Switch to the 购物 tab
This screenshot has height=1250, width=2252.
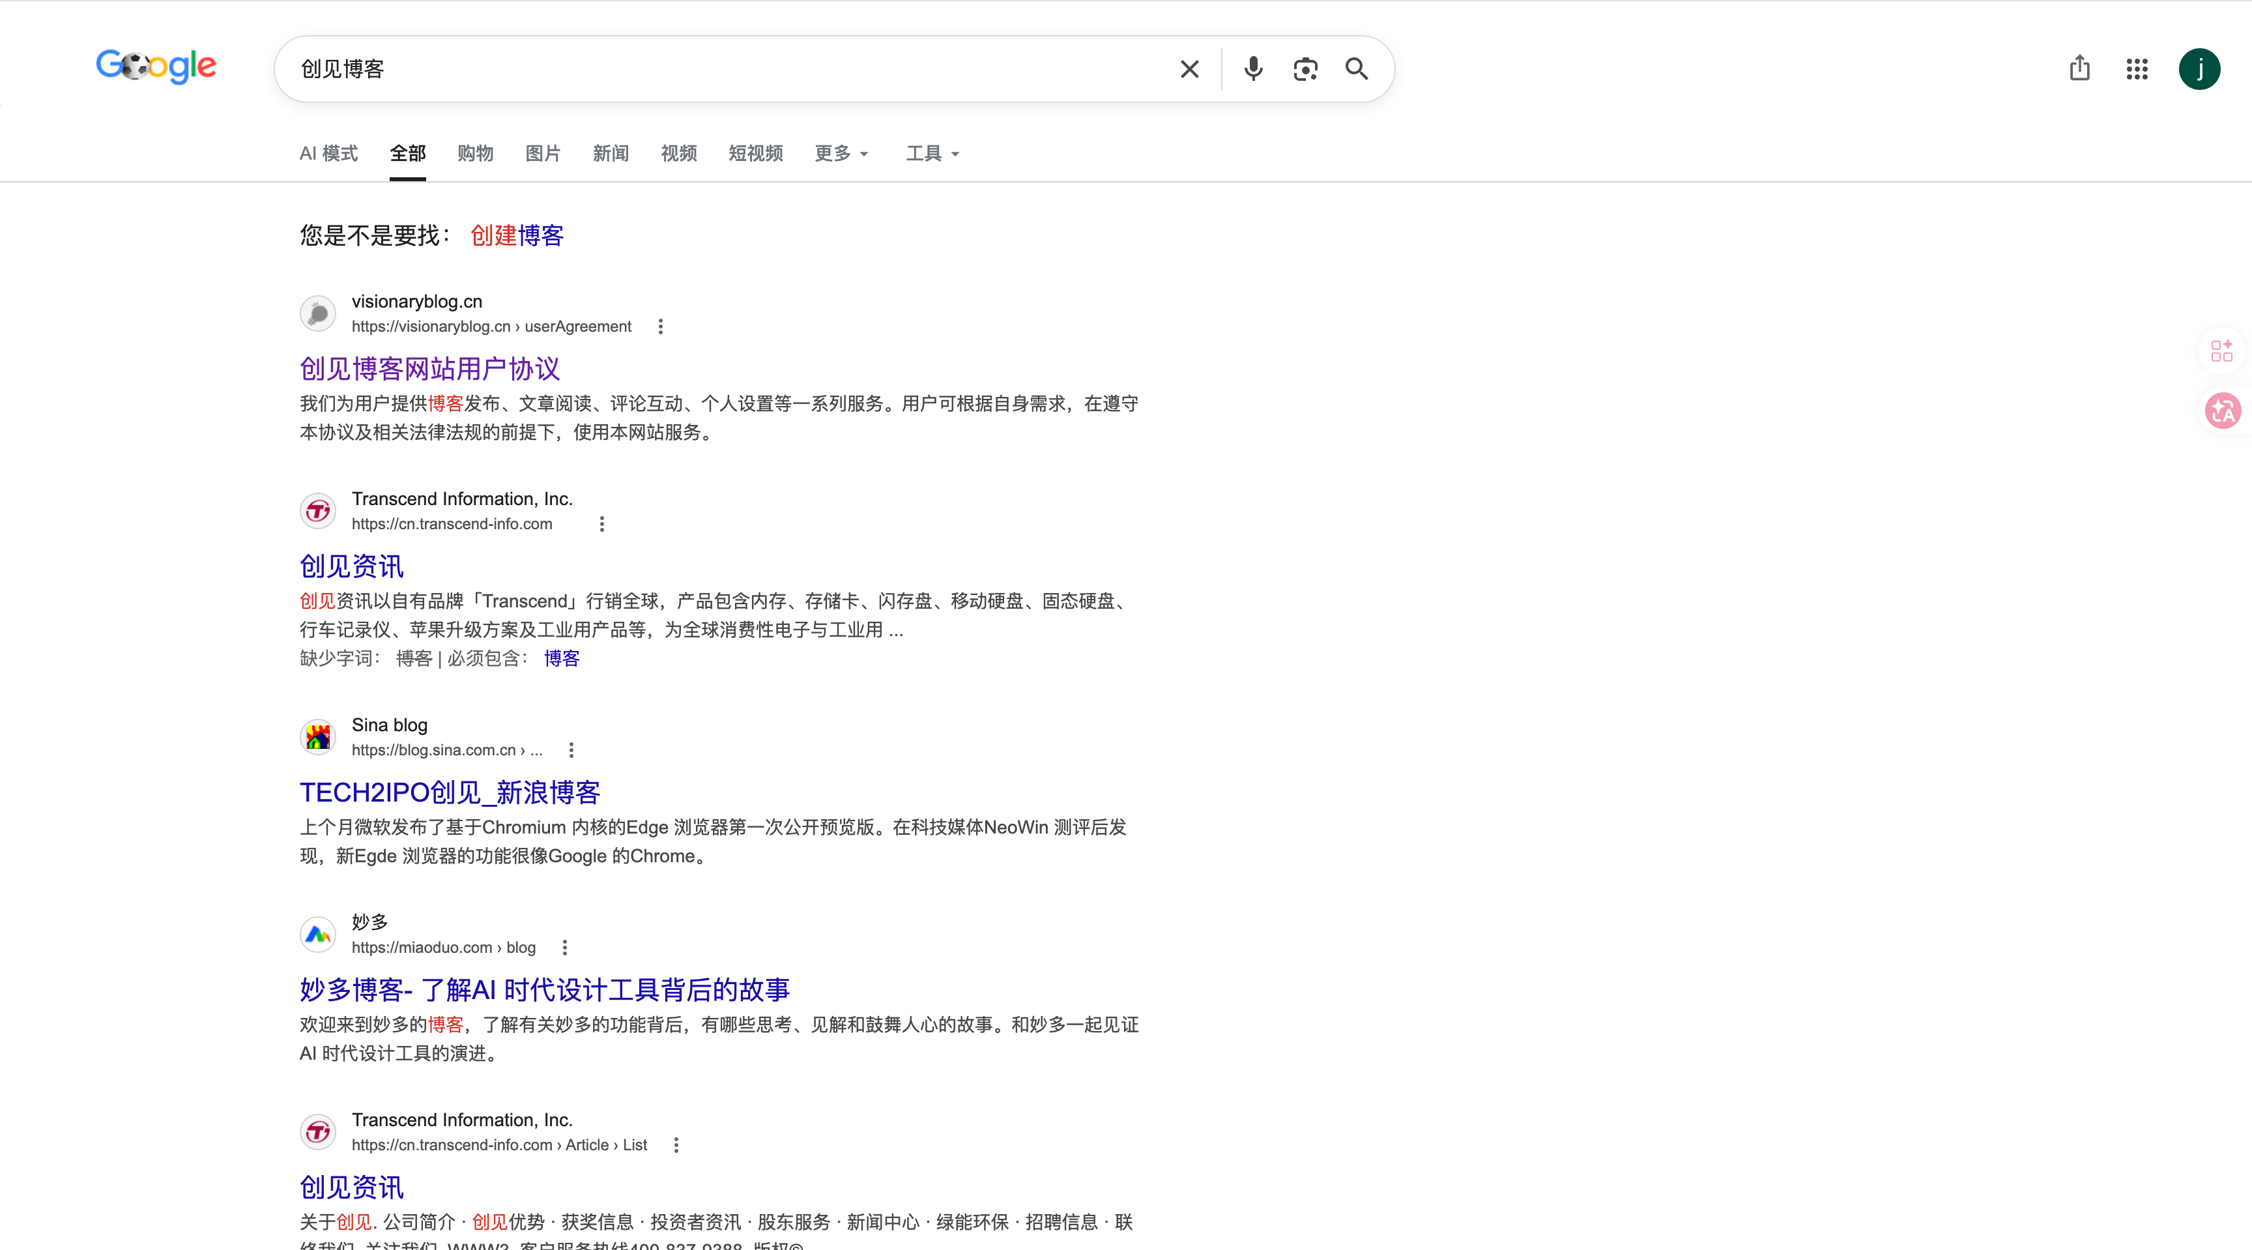(x=476, y=154)
